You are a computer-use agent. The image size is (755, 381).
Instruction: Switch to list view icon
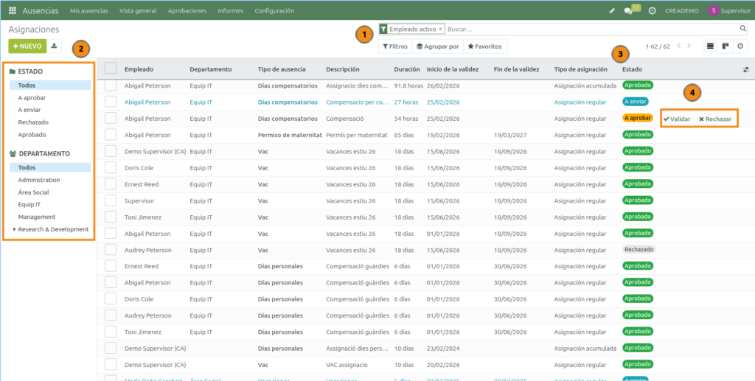click(x=710, y=46)
